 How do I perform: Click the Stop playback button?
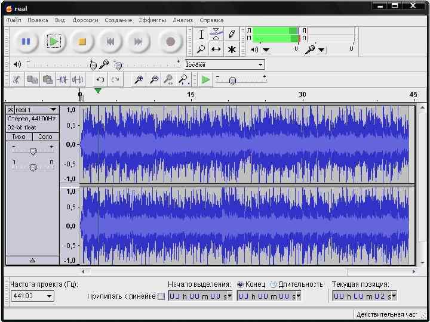[82, 42]
